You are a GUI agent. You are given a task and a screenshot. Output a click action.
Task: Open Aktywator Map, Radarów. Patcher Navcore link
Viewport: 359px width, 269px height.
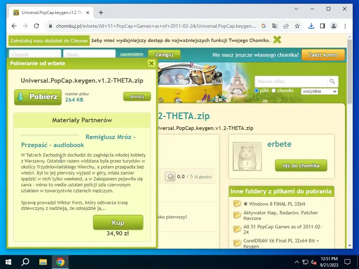[281, 215]
